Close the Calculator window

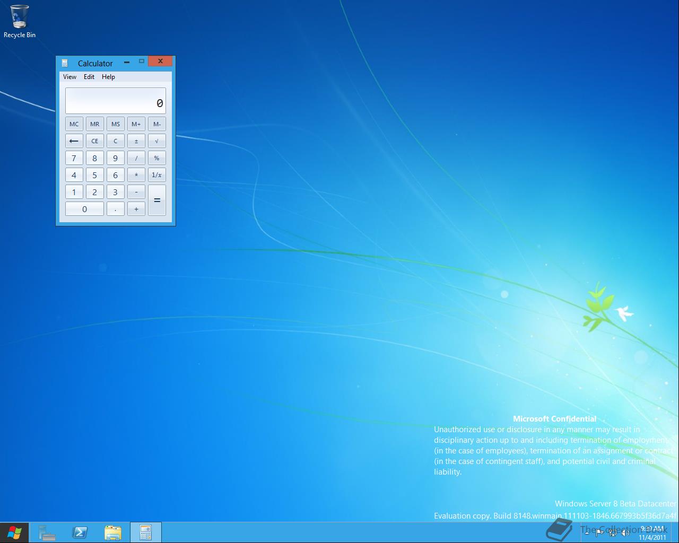pyautogui.click(x=160, y=62)
